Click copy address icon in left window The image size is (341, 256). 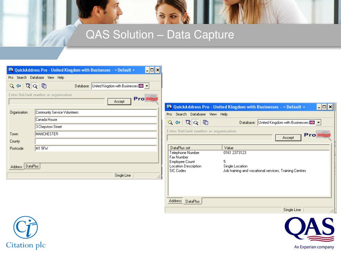(x=44, y=86)
